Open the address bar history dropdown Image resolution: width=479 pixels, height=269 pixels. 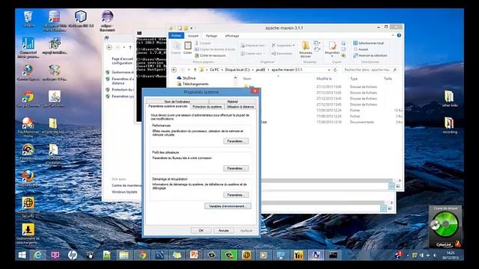coord(329,69)
